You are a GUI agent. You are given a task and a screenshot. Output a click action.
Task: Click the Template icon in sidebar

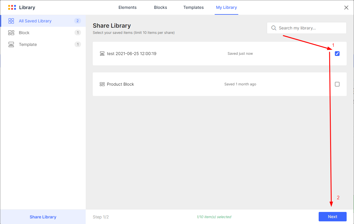click(11, 44)
